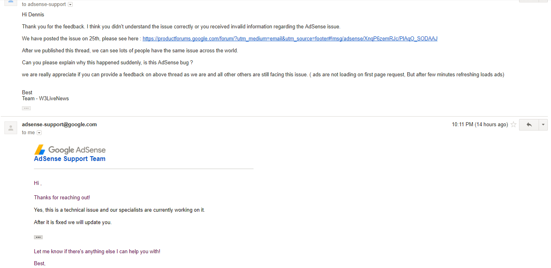Click the "Team - W3LiveNews" signature
This screenshot has height=268, width=551.
coord(46,99)
